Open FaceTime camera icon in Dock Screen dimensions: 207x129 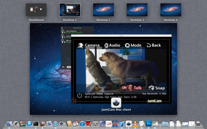pyautogui.click(x=62, y=124)
